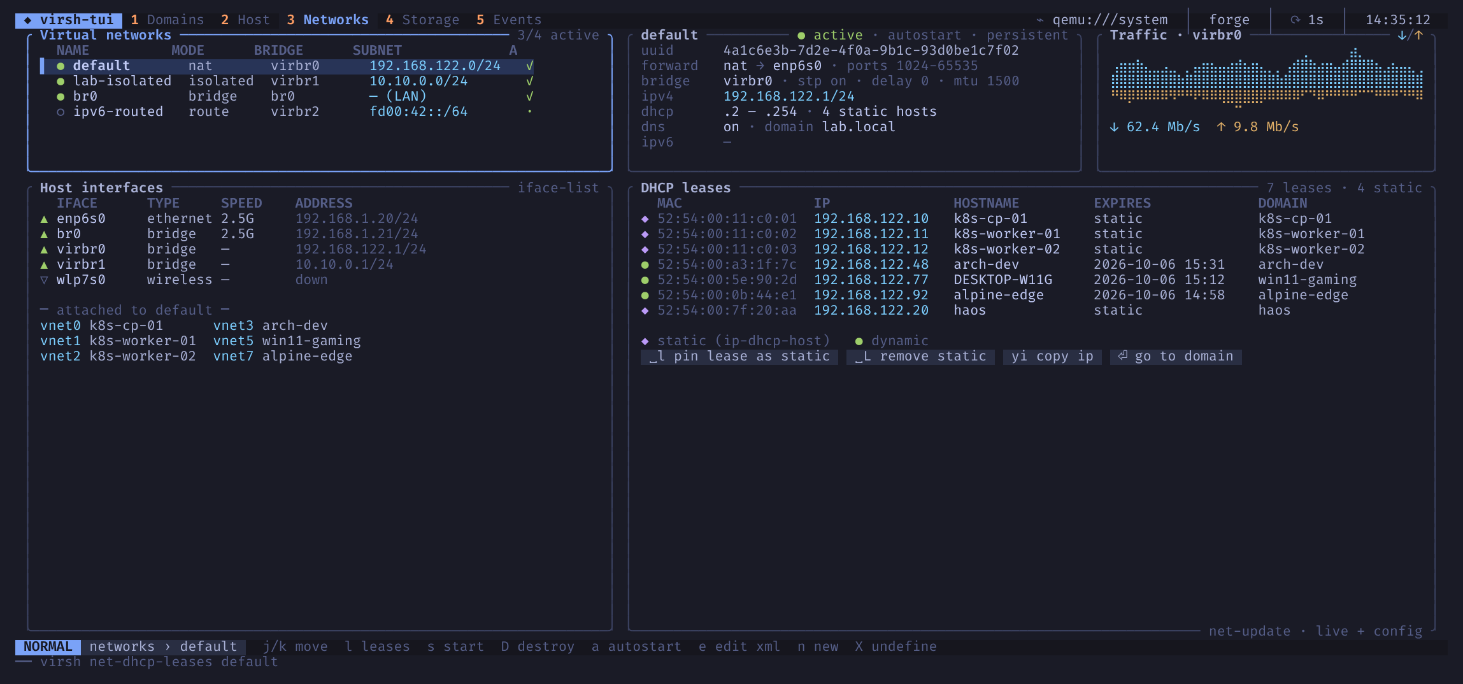
Task: Click the 'yi copy ip' button
Action: (x=1052, y=357)
